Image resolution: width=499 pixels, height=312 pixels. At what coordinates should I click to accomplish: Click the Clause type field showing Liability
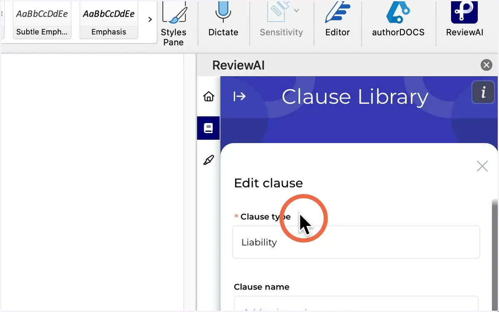click(356, 242)
